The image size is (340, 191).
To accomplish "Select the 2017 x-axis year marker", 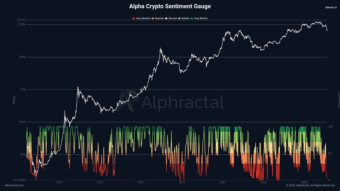I will pyautogui.click(x=141, y=183).
